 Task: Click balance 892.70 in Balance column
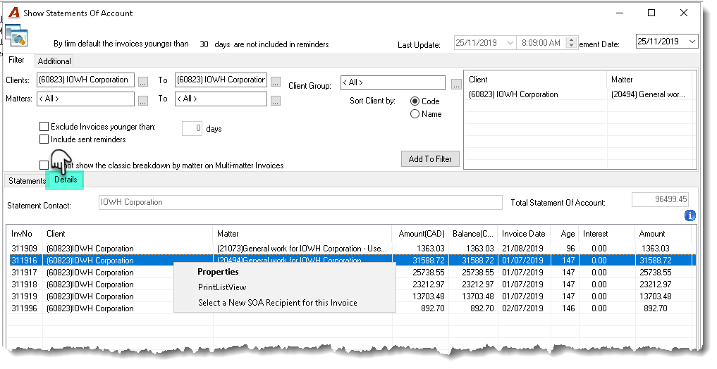(482, 308)
